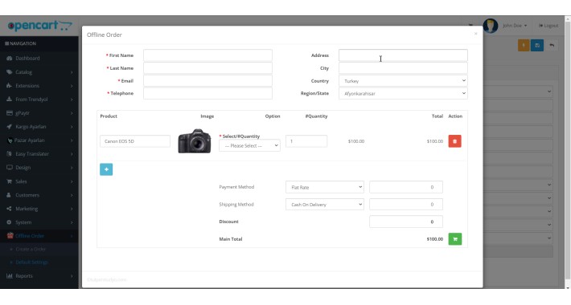
Task: Open Default Settings submenu link
Action: (31, 262)
